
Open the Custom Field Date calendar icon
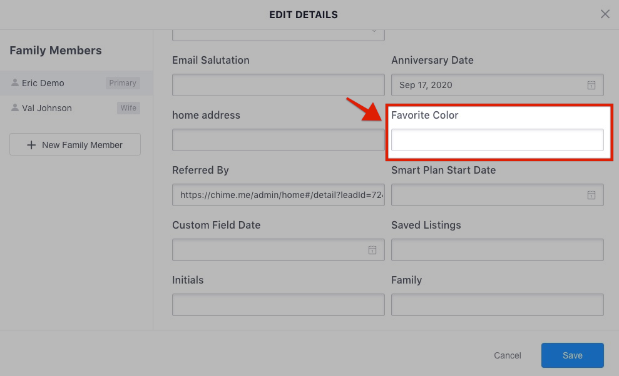[372, 250]
